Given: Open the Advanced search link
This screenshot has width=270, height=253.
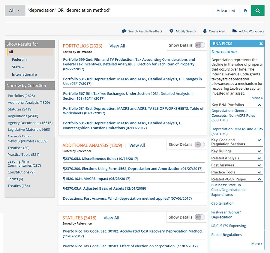Looking at the screenshot, I should (226, 11).
